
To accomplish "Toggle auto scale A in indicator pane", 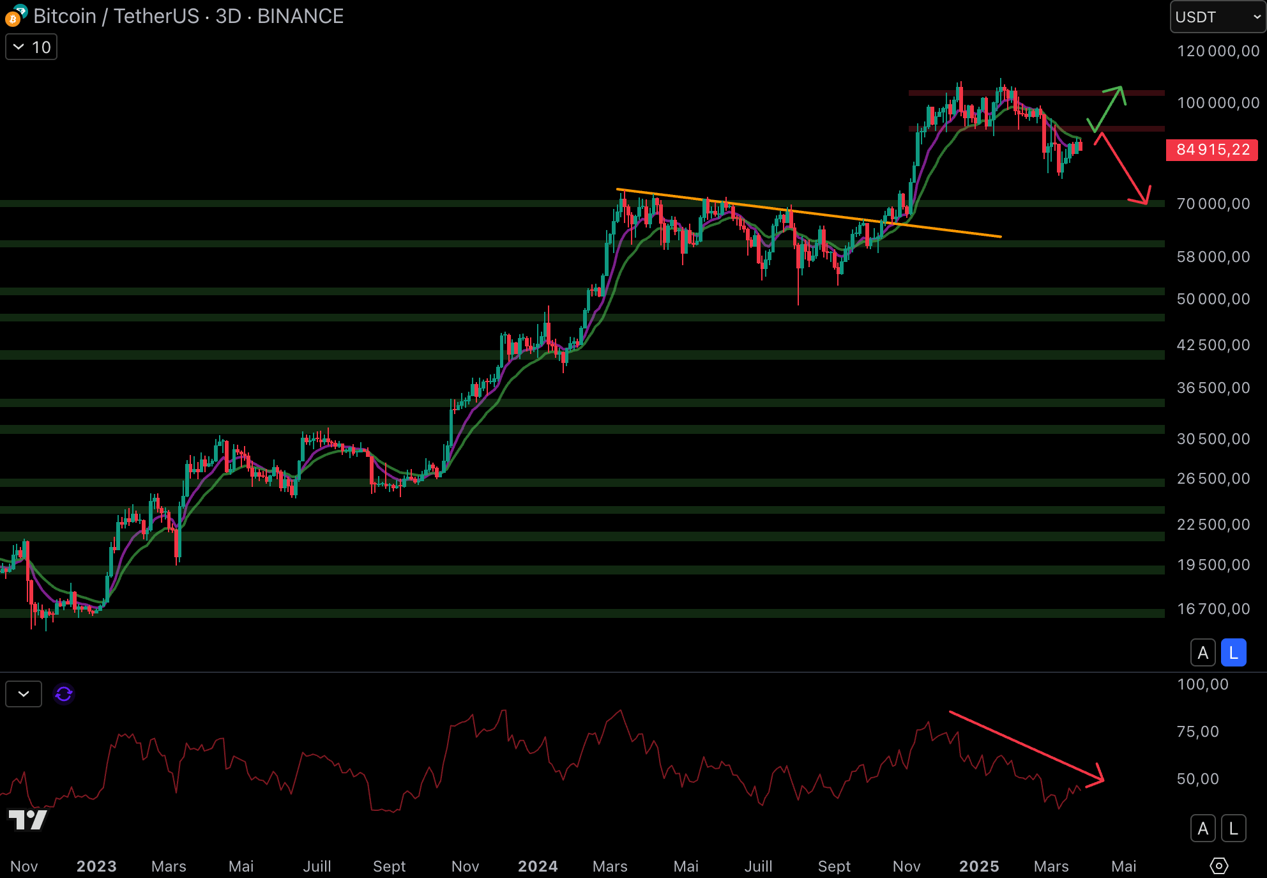I will tap(1203, 829).
